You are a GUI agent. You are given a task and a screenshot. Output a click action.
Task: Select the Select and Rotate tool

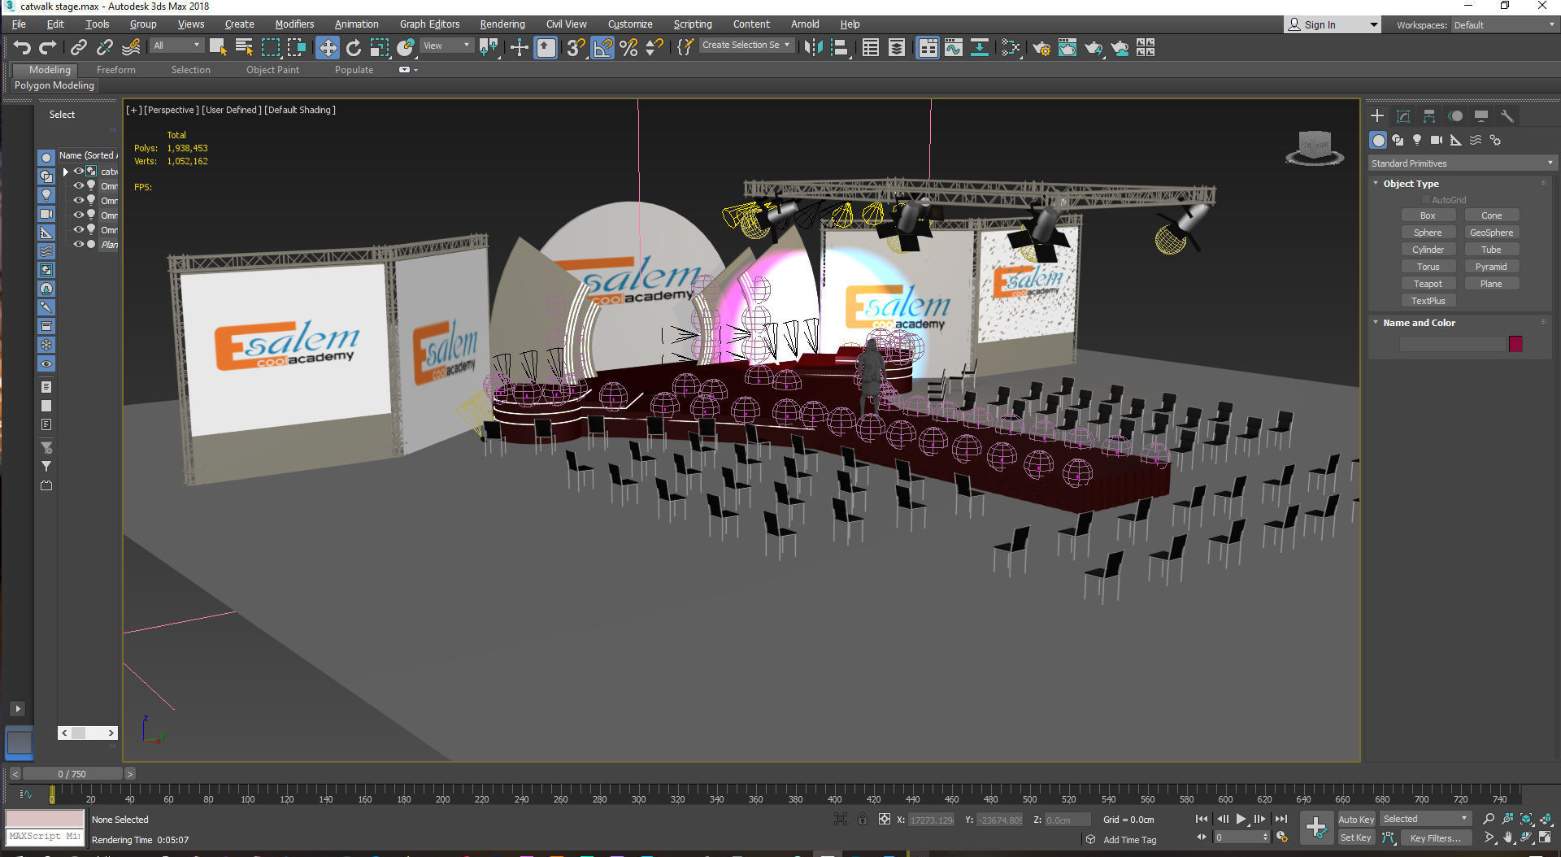(354, 48)
